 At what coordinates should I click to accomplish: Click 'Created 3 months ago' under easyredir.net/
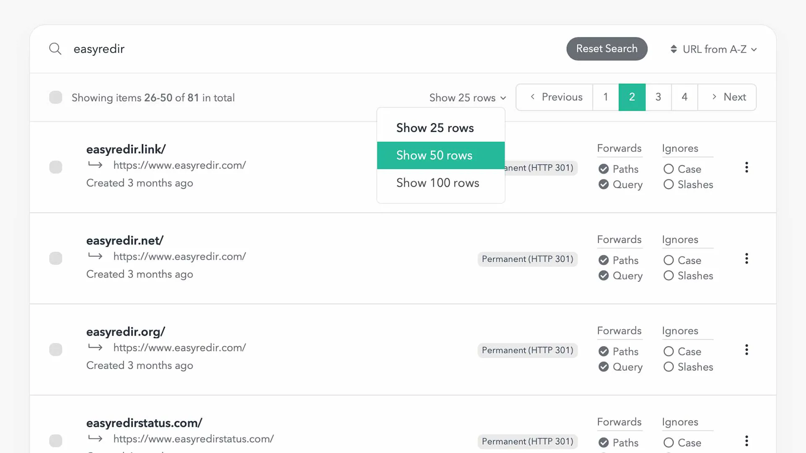(139, 274)
